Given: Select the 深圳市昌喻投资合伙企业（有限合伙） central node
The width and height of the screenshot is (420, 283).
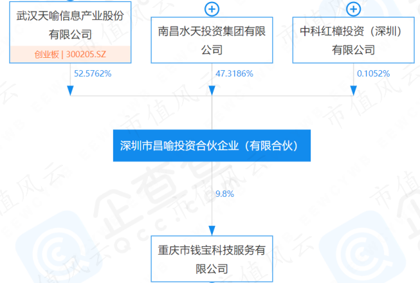Looking at the screenshot, I should click(212, 145).
